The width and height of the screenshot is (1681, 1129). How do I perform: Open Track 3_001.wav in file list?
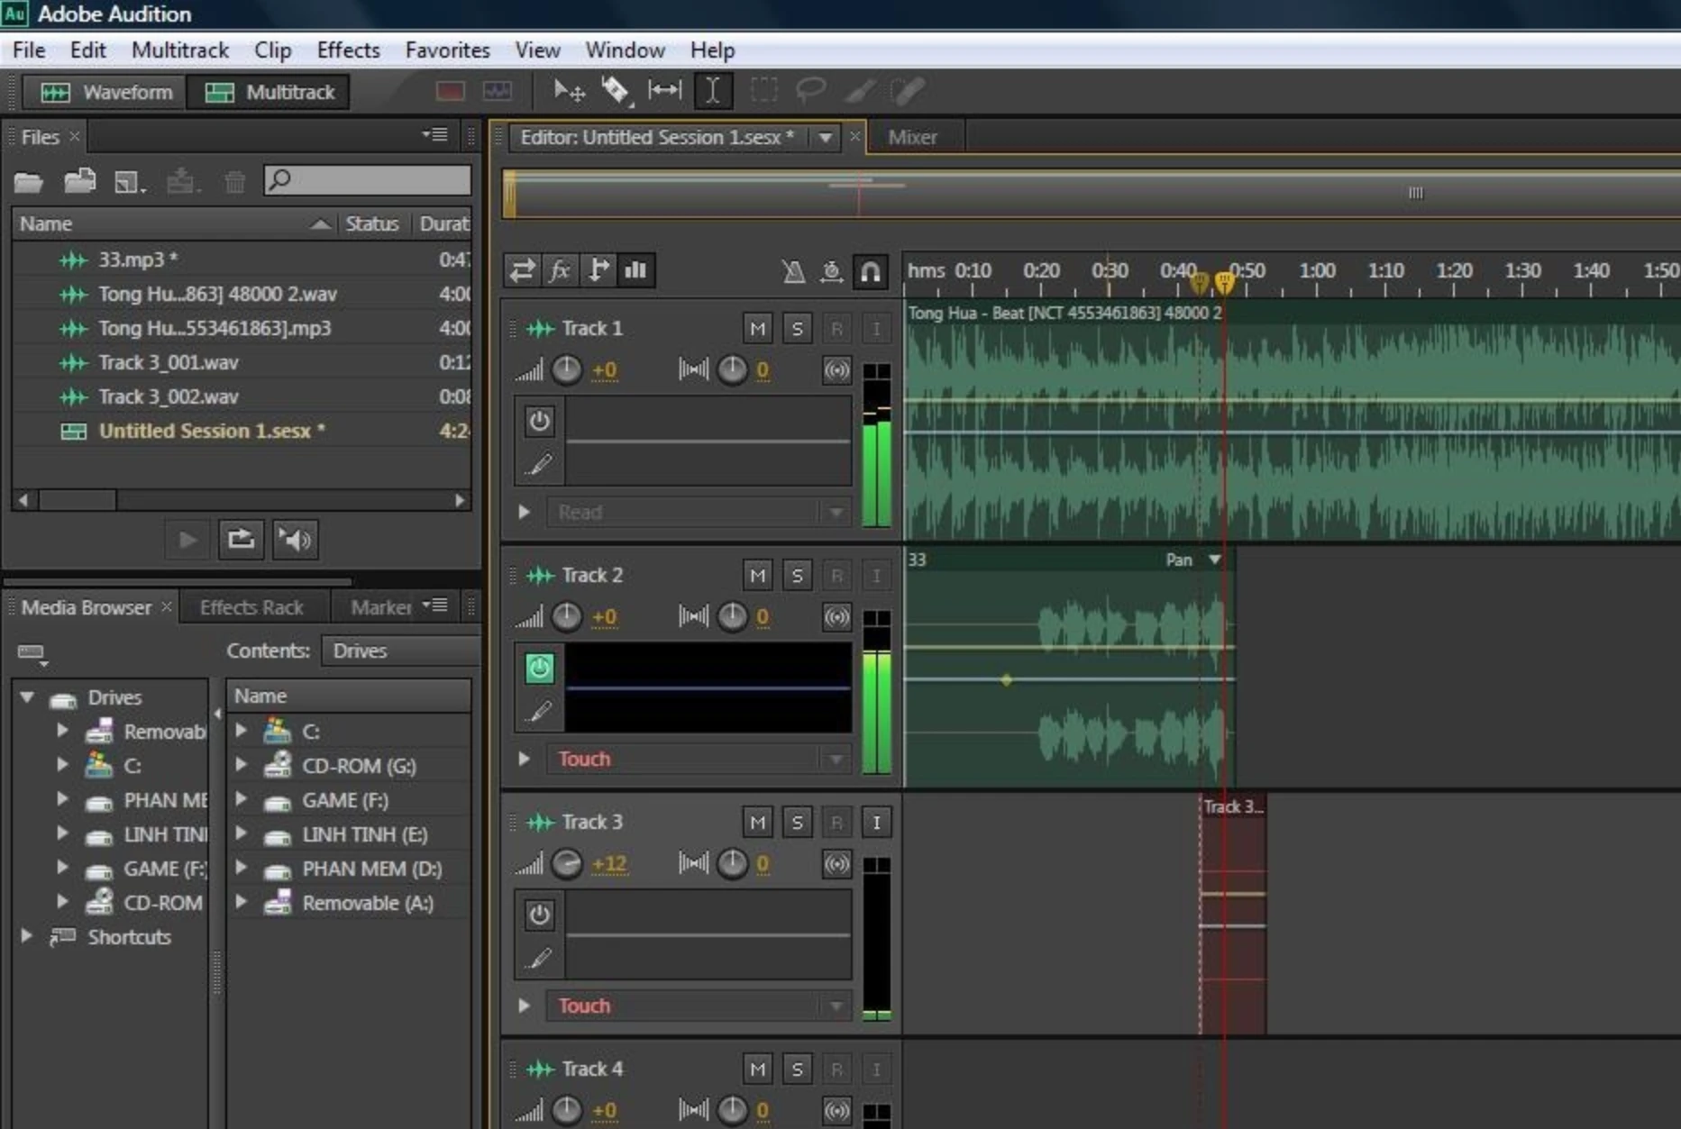click(x=168, y=362)
